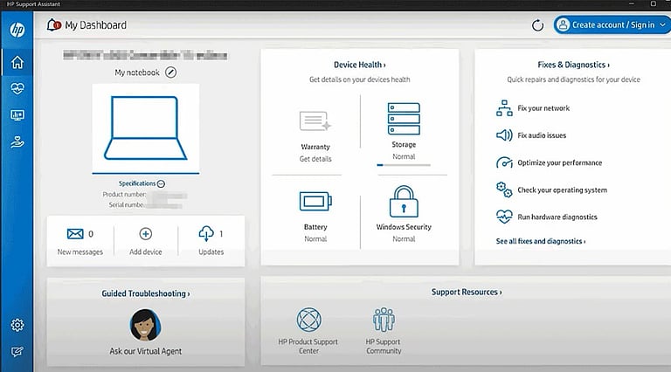The width and height of the screenshot is (671, 372).
Task: Click the notebook laptop thumbnail
Action: tap(145, 127)
